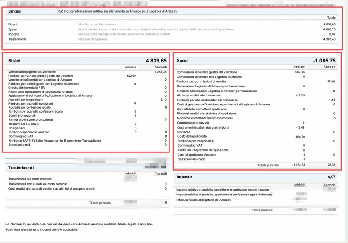
Task: Click the Sintesi transfers total -4.387,46
Action: (x=329, y=39)
